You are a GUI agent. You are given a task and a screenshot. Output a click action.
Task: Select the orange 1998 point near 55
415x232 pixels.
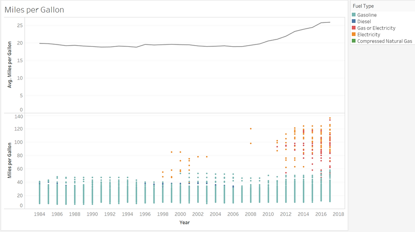pos(163,172)
